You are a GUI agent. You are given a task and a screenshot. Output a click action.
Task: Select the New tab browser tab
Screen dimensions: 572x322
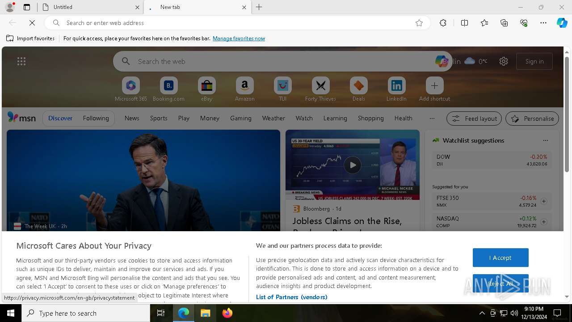(x=197, y=7)
